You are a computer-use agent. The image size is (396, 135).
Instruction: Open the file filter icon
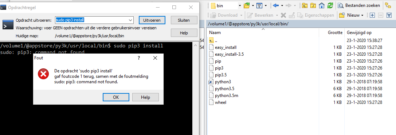pyautogui.click(x=259, y=5)
